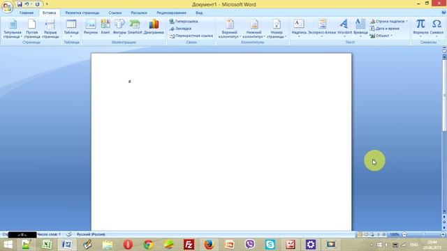Screen dimensions: 447x251
Task: Save the document from quick access toolbar
Action: click(x=20, y=4)
